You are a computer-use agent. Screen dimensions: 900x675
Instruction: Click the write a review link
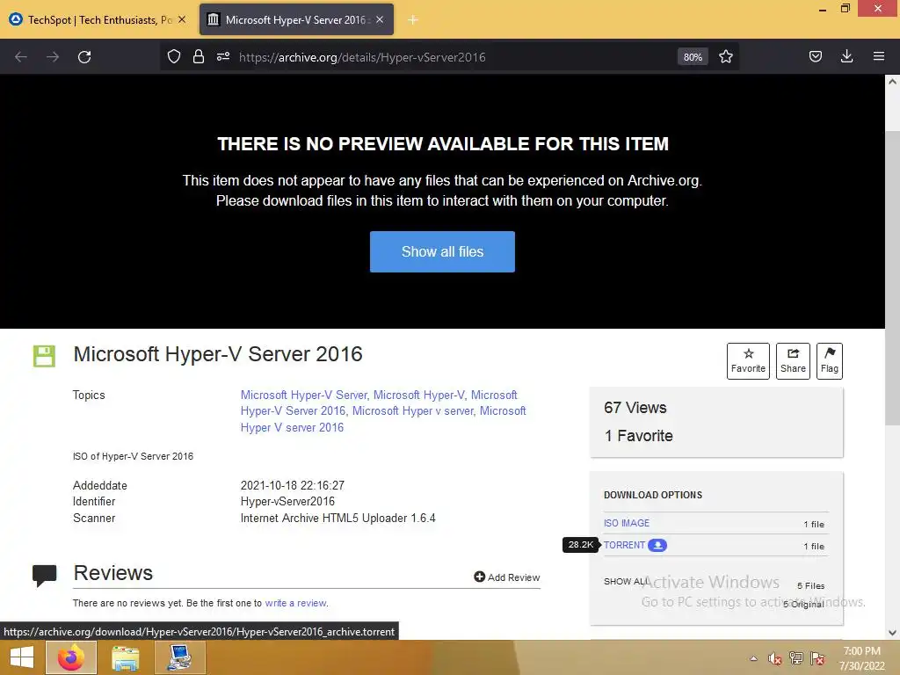click(x=295, y=603)
